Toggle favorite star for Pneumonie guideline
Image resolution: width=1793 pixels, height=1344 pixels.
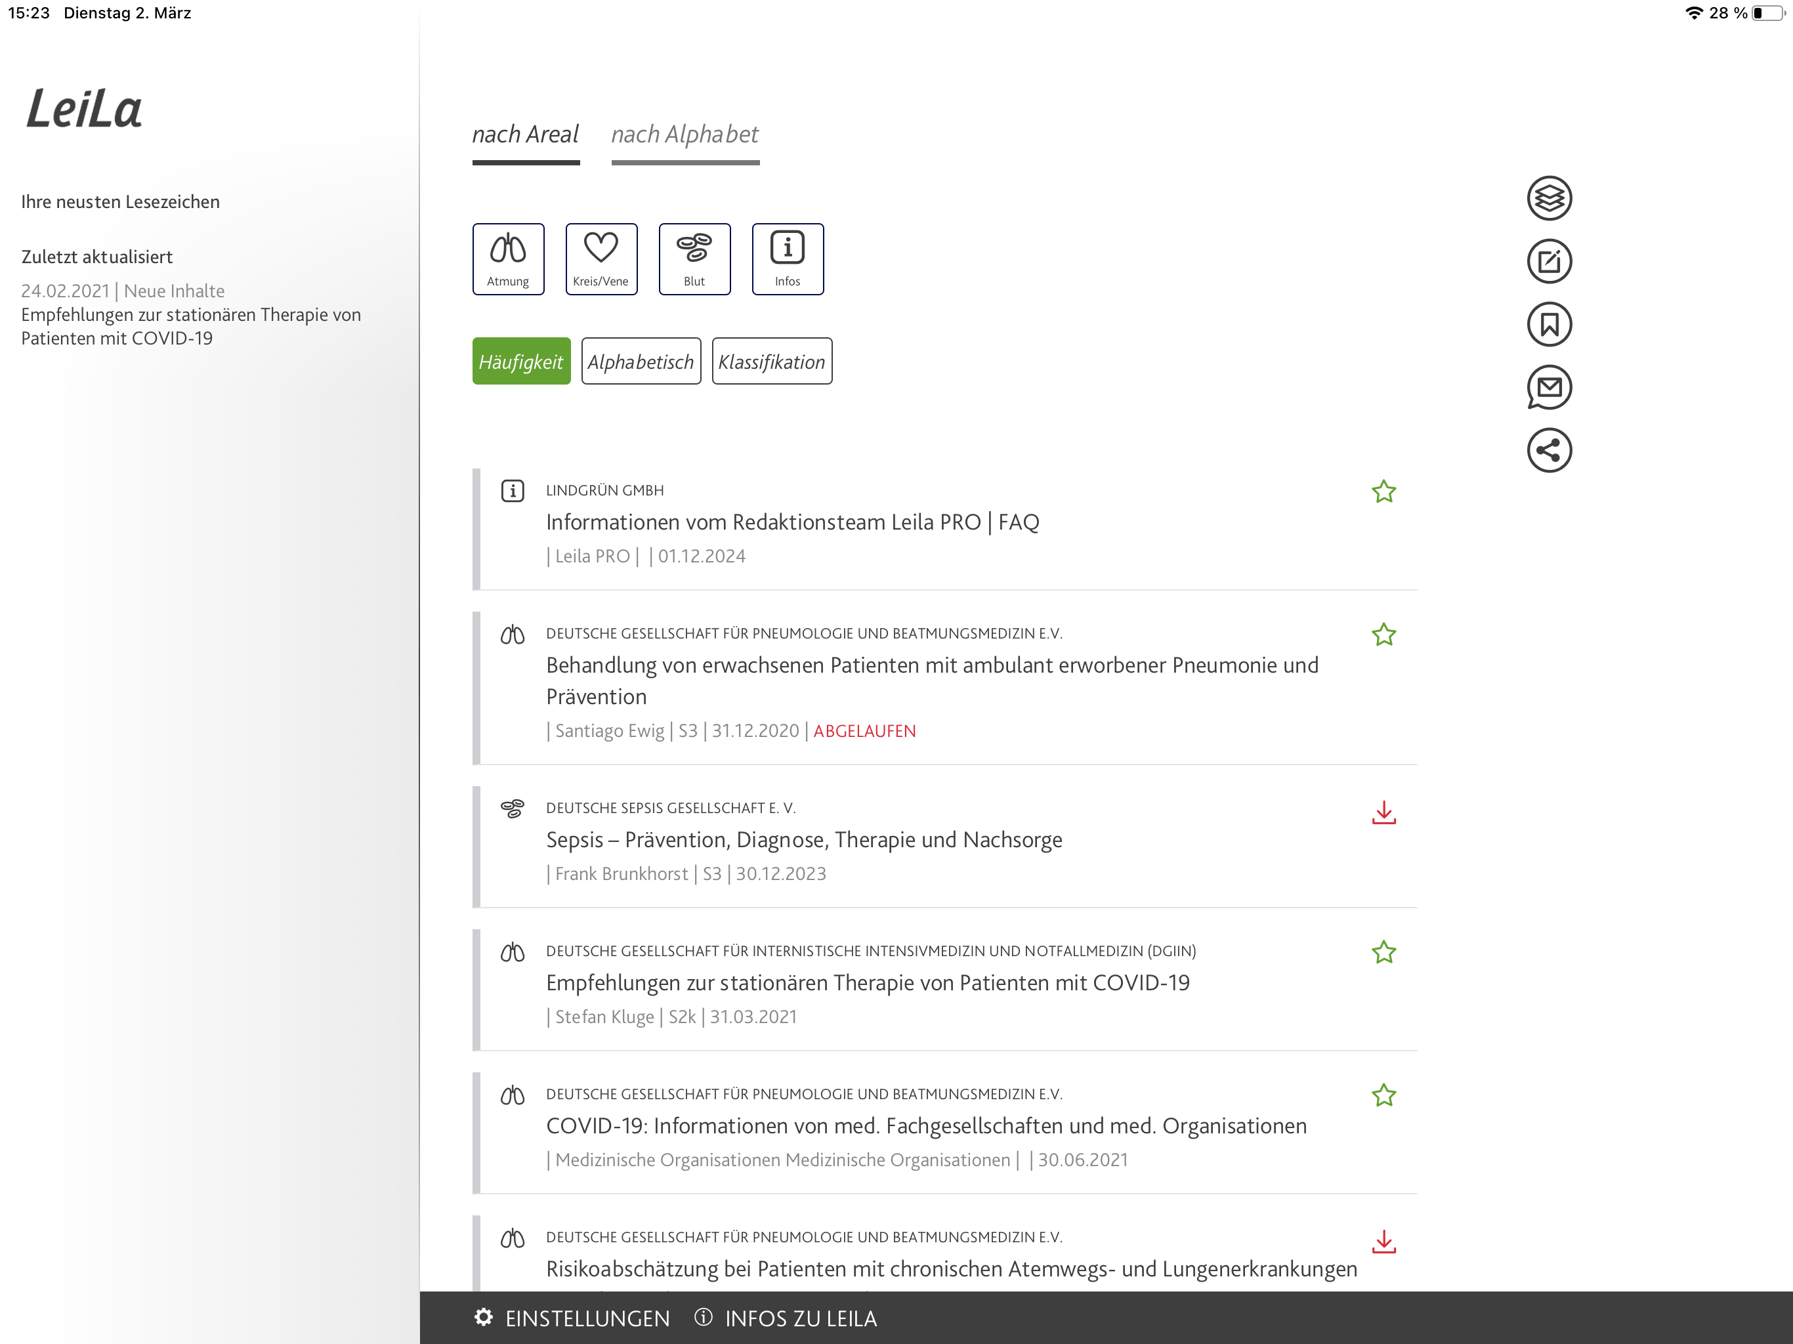coord(1383,634)
